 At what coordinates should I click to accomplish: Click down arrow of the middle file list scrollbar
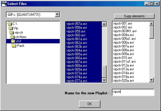104,80
